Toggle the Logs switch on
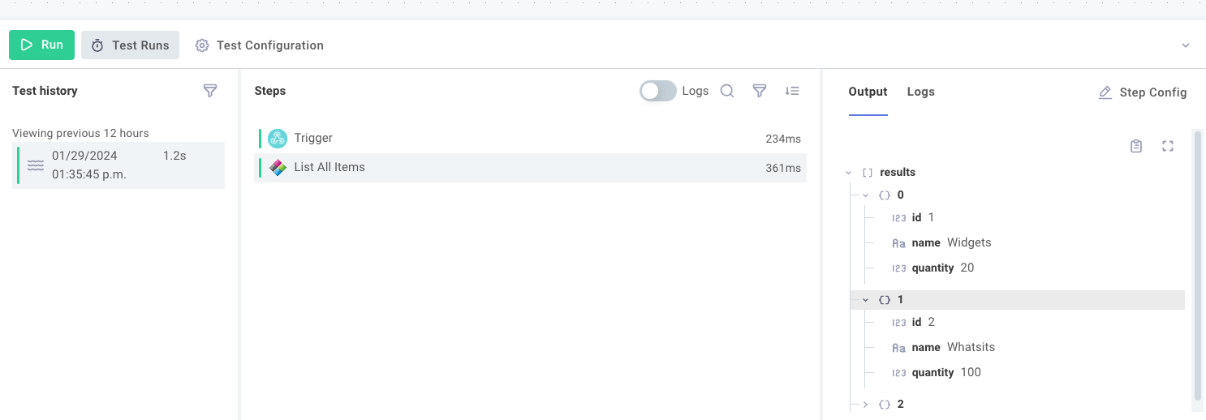Screen dimensions: 1206x420 pyautogui.click(x=657, y=91)
